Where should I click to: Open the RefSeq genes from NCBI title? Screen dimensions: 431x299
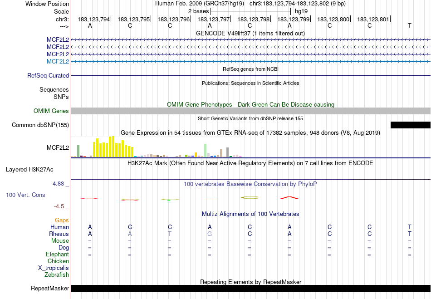(x=250, y=69)
